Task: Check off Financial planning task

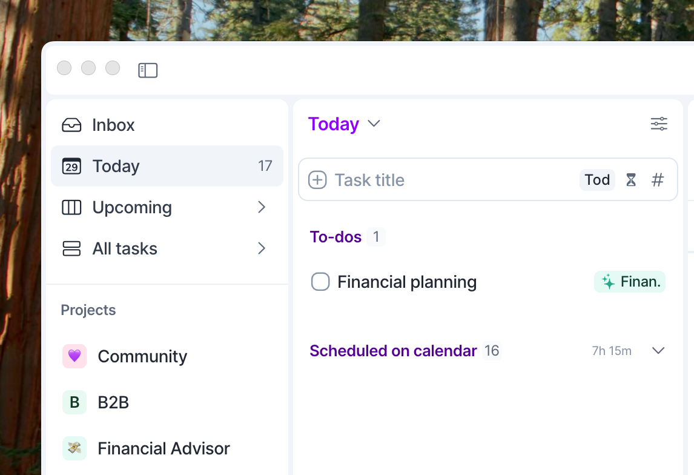Action: (x=320, y=282)
